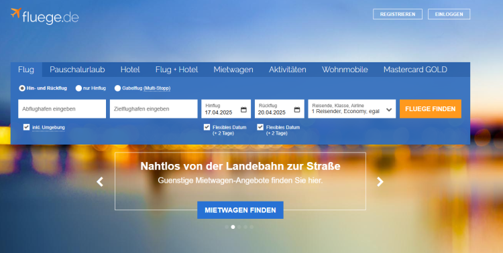Open Flug + Hotel tab
Screen dimensions: 503x253
tap(177, 70)
